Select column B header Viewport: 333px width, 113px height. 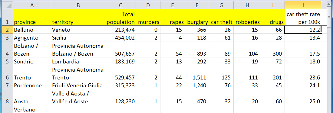tap(78, 5)
